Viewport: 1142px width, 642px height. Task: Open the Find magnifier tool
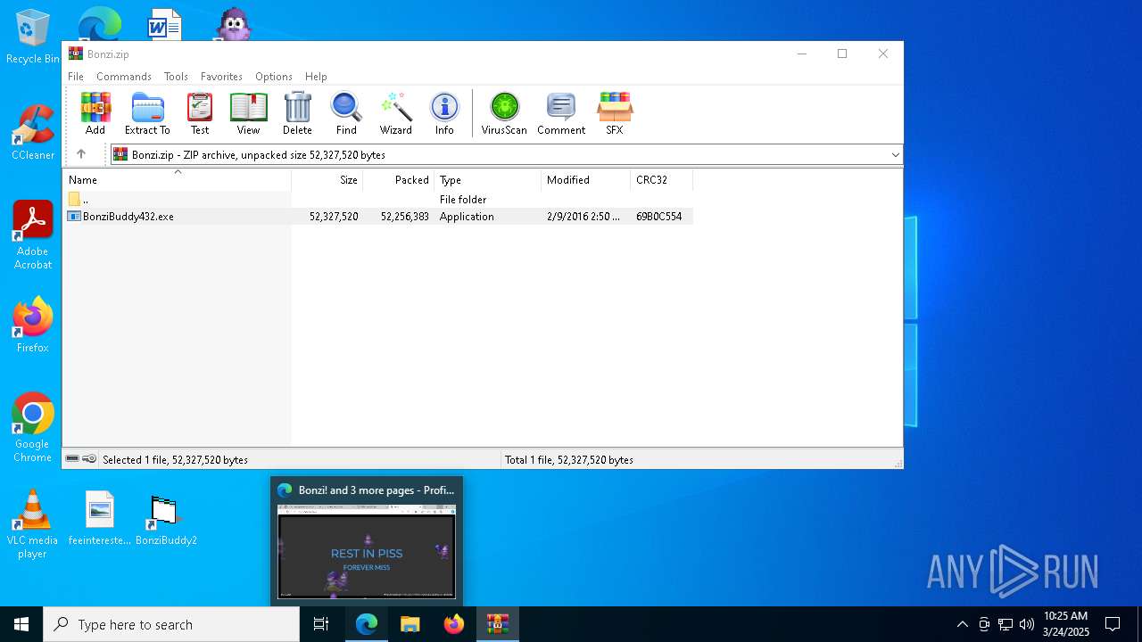tap(346, 113)
